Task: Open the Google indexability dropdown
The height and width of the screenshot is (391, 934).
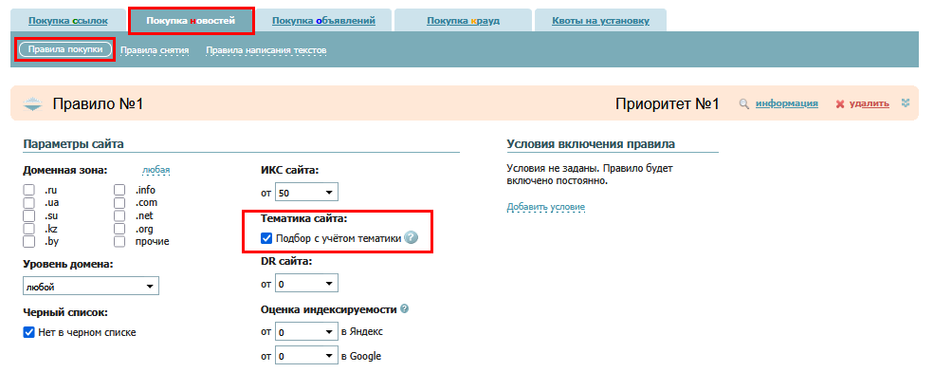Action: [306, 357]
